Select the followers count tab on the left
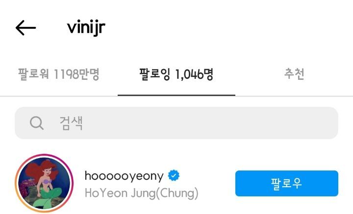 (x=58, y=74)
